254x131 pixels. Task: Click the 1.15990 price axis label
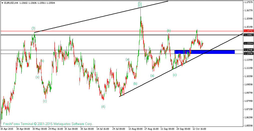pyautogui.click(x=248, y=19)
